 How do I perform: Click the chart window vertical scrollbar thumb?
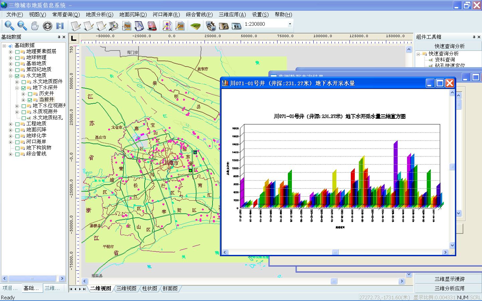452,167
